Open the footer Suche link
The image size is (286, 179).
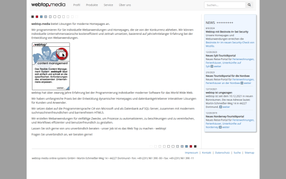237,153
